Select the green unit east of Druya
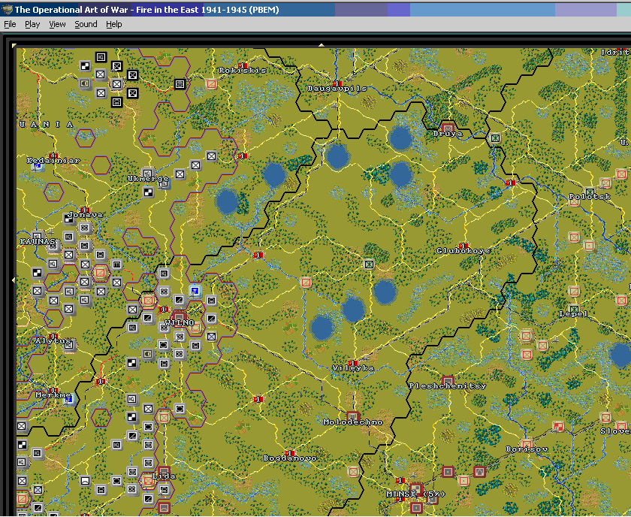 495,138
